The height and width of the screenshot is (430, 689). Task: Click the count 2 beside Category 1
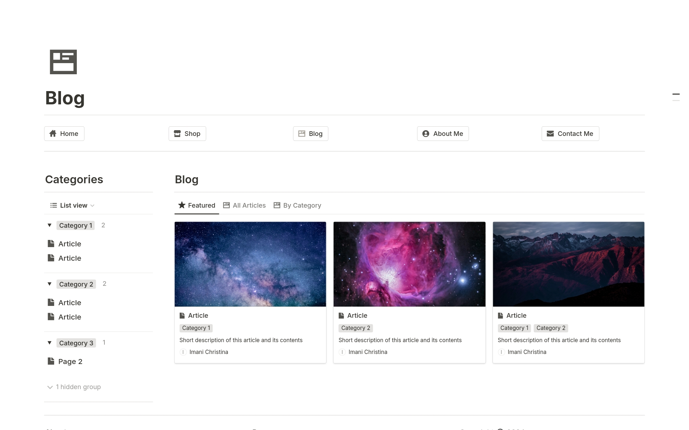[103, 225]
